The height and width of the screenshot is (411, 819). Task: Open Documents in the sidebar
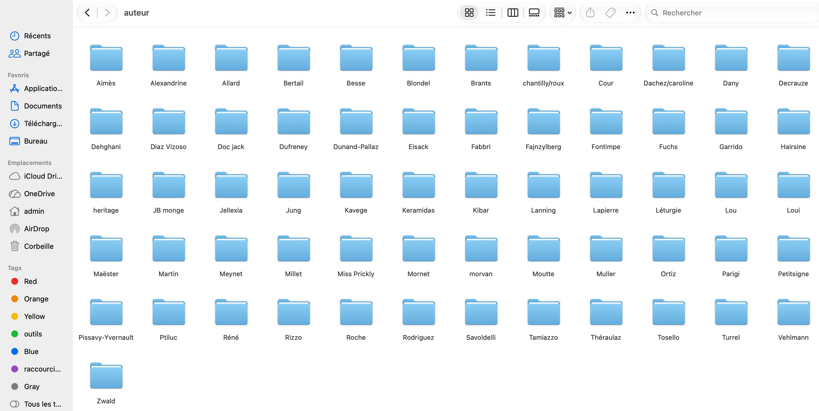36,106
